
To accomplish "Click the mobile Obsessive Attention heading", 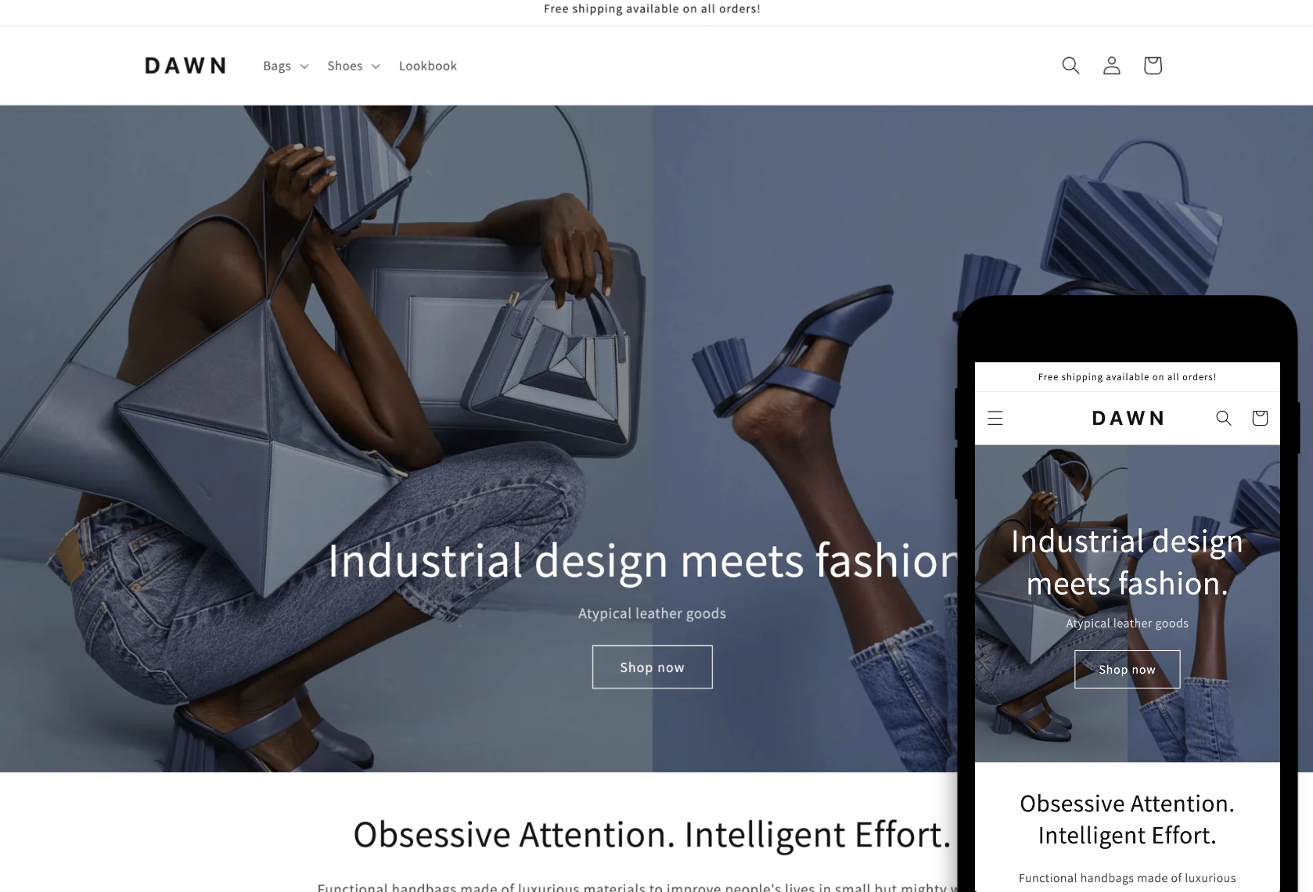I will coord(1128,819).
